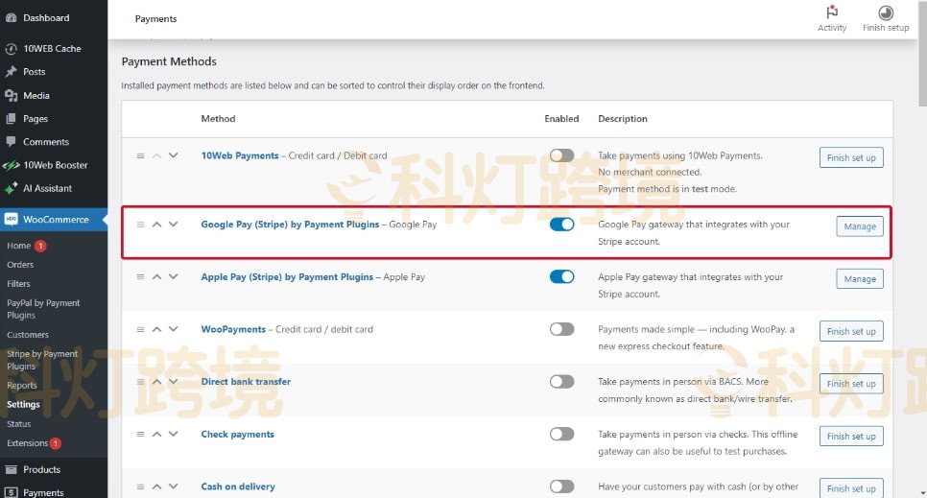927x498 pixels.
Task: Open the Orders submenu item
Action: (20, 265)
